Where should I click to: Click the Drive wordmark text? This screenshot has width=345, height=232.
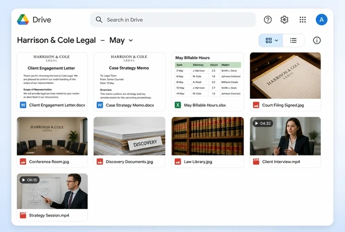pyautogui.click(x=42, y=20)
